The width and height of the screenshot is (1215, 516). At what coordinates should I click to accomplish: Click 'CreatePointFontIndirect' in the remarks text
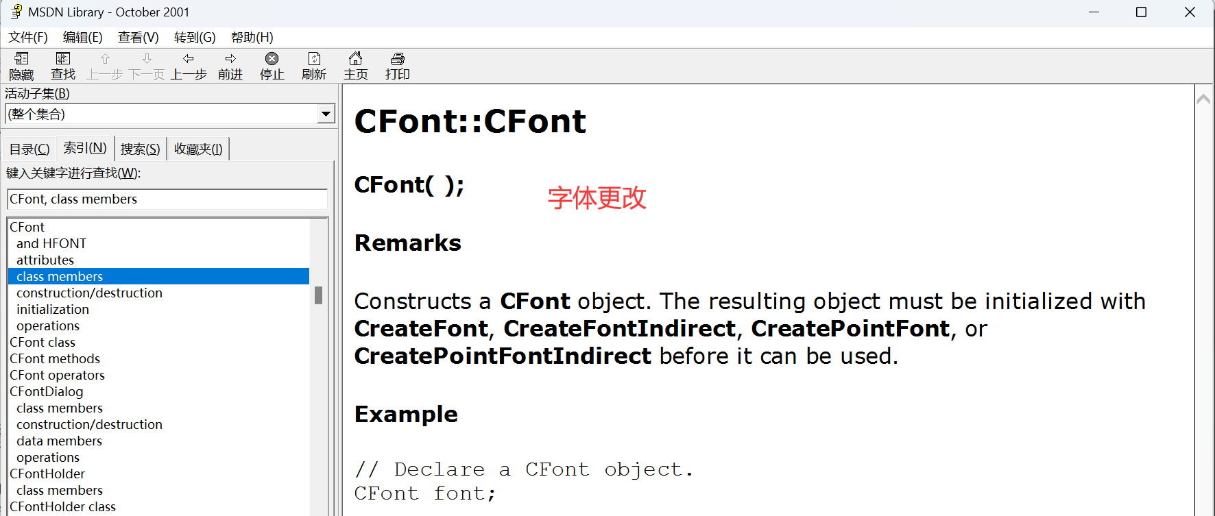503,356
